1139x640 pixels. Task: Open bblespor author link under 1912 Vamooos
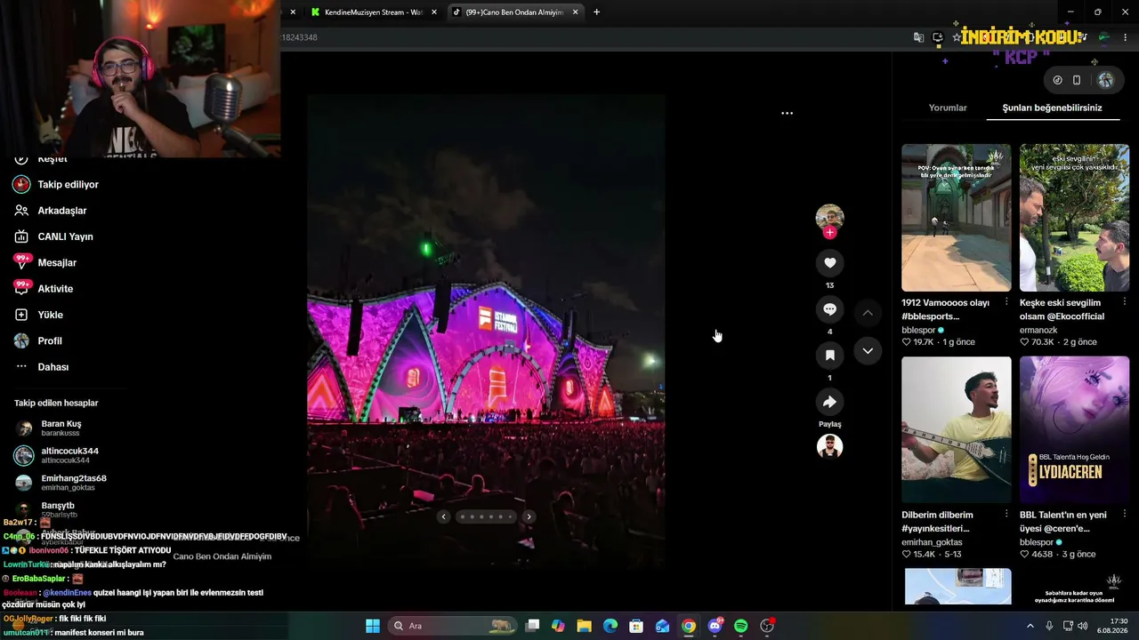click(918, 330)
